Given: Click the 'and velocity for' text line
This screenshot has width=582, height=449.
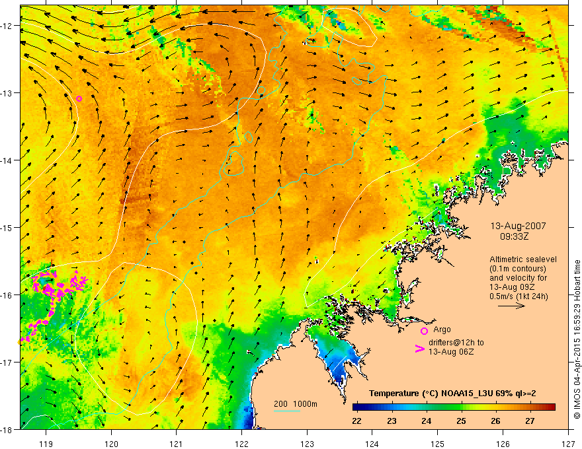Looking at the screenshot, I should tap(518, 278).
